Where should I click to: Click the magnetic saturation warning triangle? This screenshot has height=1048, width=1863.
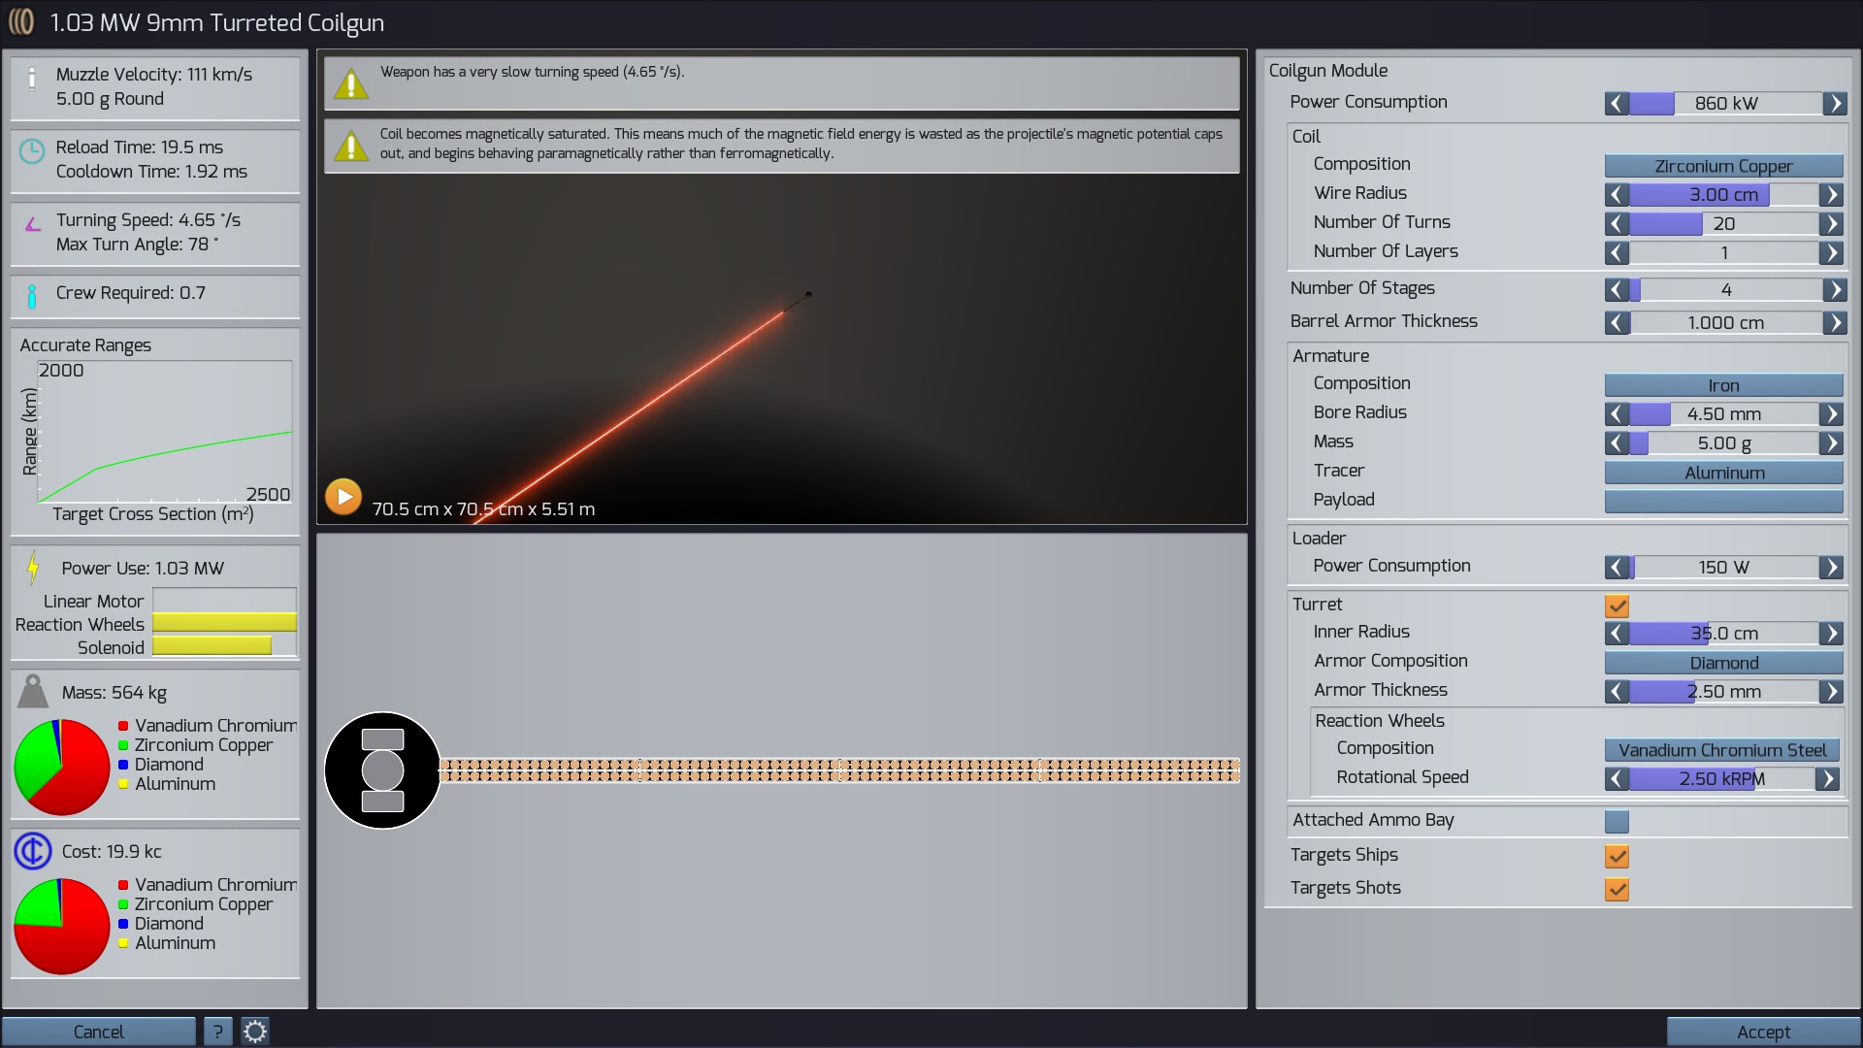coord(350,146)
